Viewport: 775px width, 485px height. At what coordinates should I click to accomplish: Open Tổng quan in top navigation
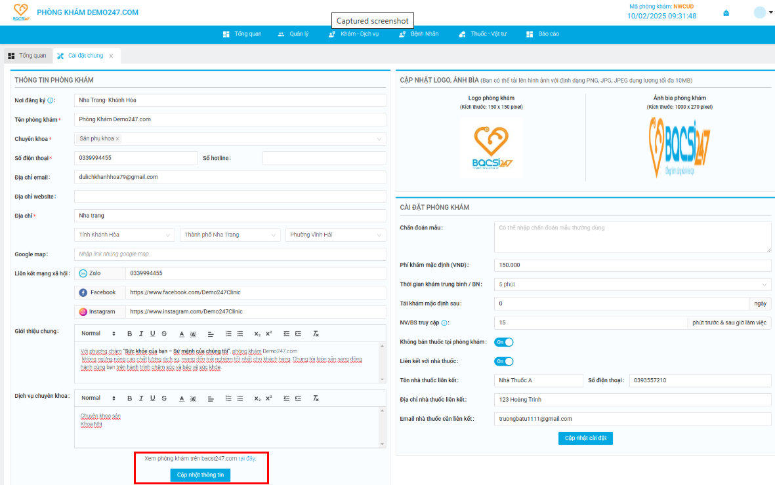point(242,34)
